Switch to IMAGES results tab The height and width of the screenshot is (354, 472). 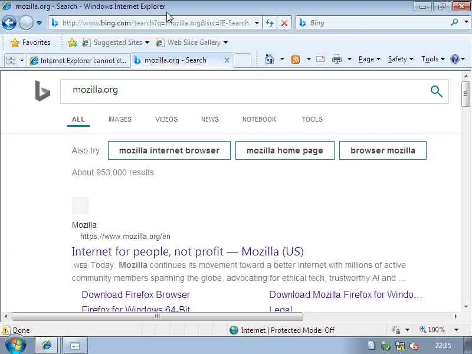point(120,119)
